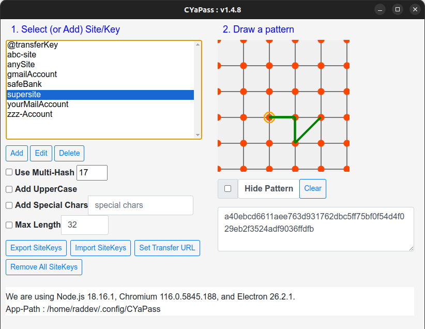Enable the Use Multi-Hash checkbox

pyautogui.click(x=9, y=172)
